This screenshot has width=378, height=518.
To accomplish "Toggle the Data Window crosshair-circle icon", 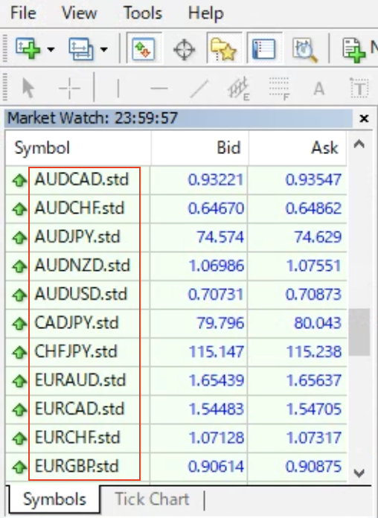I will click(184, 49).
